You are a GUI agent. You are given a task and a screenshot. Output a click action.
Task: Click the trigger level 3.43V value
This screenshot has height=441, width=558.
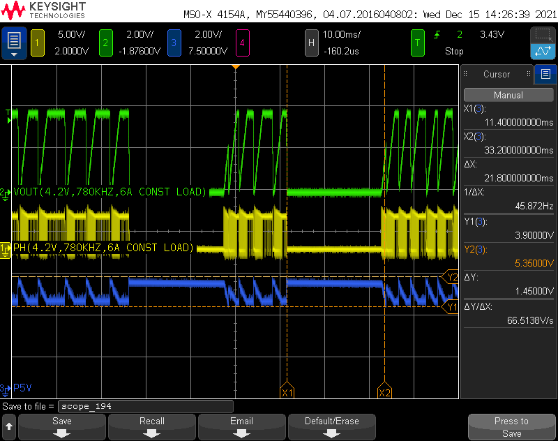tap(492, 34)
